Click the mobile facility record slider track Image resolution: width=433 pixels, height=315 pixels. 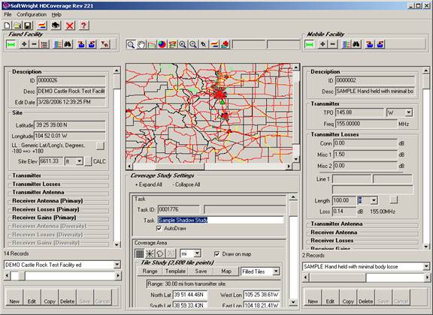[366, 277]
